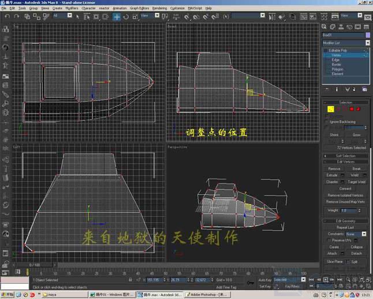
Task: Open Adobe Photoshop from the taskbar
Action: tap(207, 295)
